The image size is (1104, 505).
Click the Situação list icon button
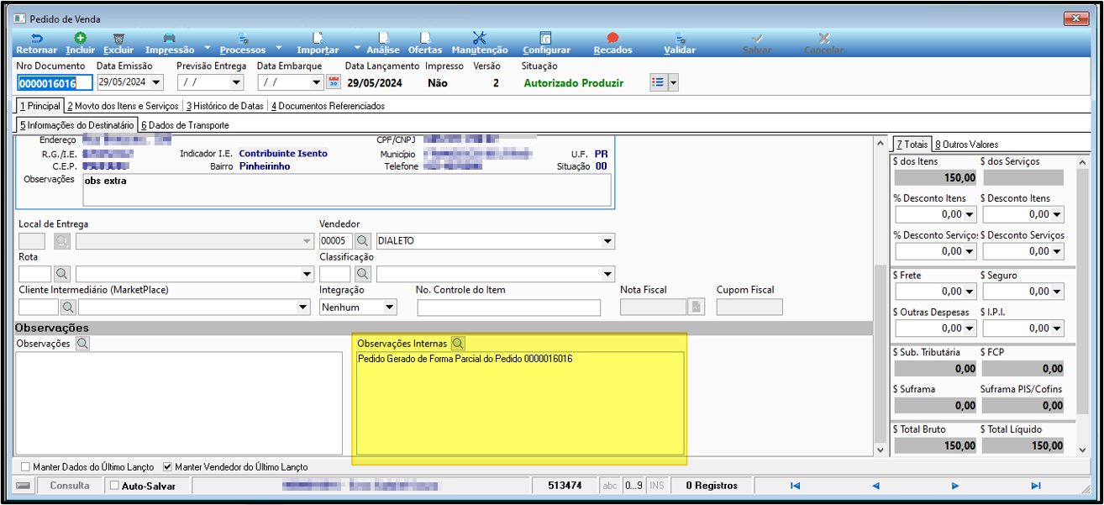pos(658,82)
